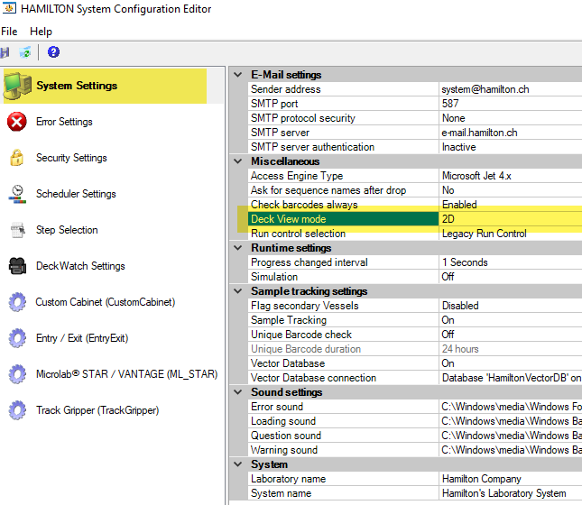Click the Question sound file path
This screenshot has width=582, height=505.
point(512,436)
